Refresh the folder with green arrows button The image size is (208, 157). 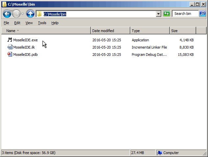click(167, 14)
